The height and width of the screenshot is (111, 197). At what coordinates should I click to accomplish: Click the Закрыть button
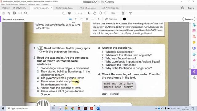coord(189,19)
